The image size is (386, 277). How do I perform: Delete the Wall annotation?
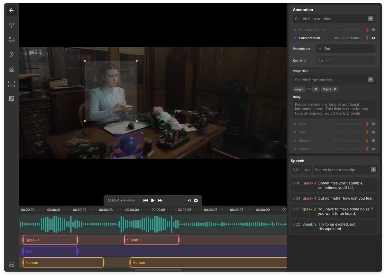(367, 132)
